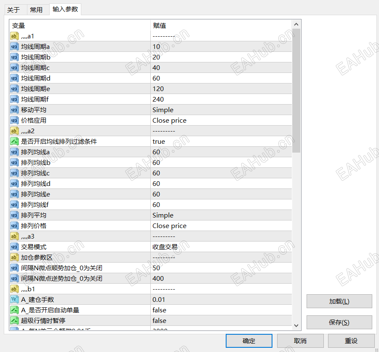Click the boolean icon beside 是否开启均线排列过滤条件
The width and height of the screenshot is (379, 352).
click(x=14, y=142)
